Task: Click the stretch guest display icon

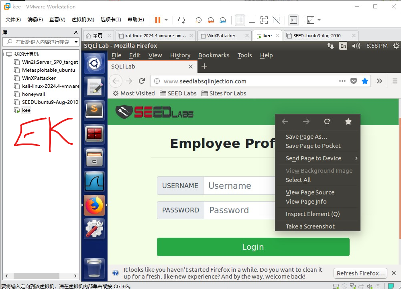Action: [310, 20]
